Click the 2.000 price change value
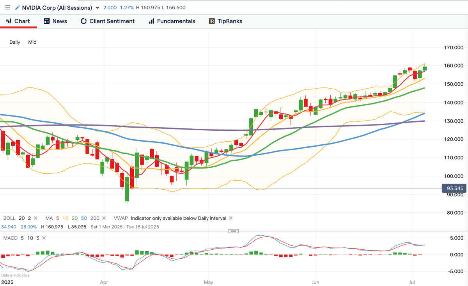 pos(110,8)
